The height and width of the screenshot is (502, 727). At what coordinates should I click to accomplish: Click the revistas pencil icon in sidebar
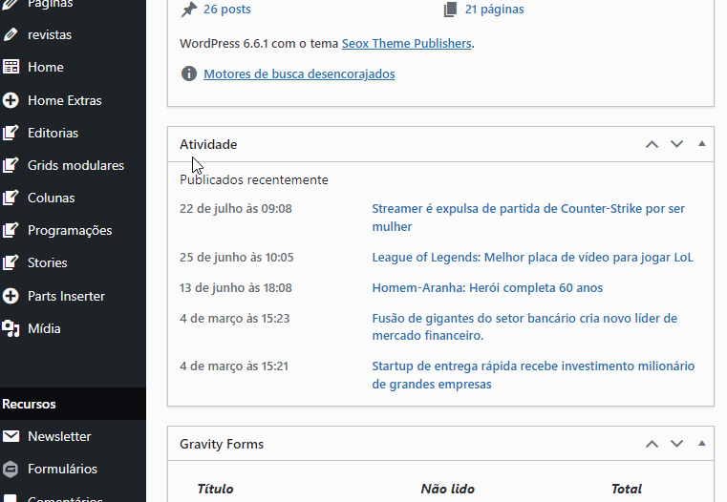pyautogui.click(x=11, y=34)
